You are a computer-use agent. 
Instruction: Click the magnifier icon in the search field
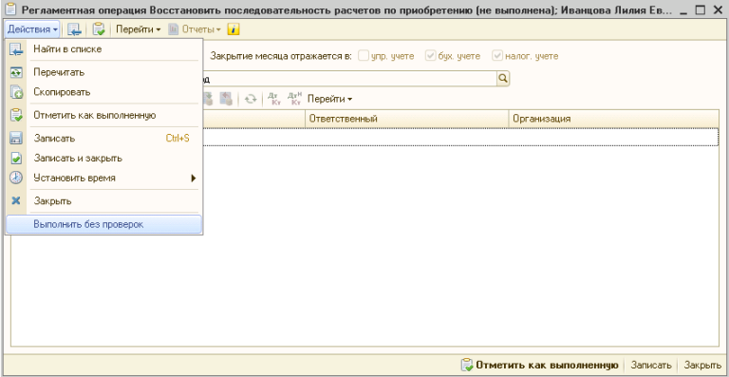tap(503, 79)
